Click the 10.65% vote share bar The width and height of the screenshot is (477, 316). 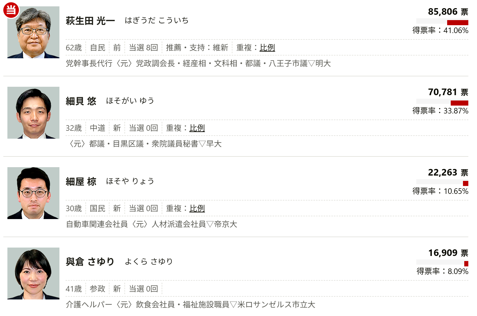[x=442, y=183]
